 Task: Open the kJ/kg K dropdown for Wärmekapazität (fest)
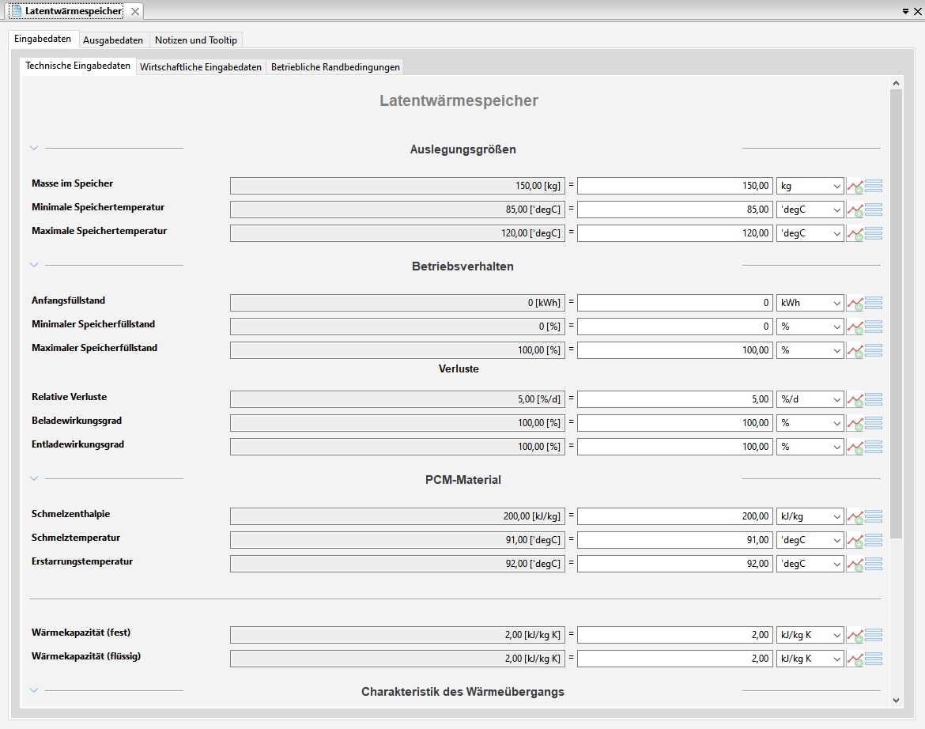click(x=810, y=635)
